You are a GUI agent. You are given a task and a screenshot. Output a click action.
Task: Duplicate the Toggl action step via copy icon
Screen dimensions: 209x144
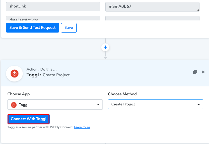point(195,72)
